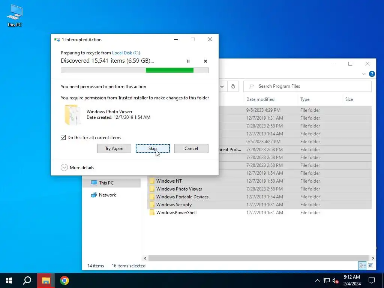Open Explorer Help question mark icon
The height and width of the screenshot is (288, 384).
point(372,74)
